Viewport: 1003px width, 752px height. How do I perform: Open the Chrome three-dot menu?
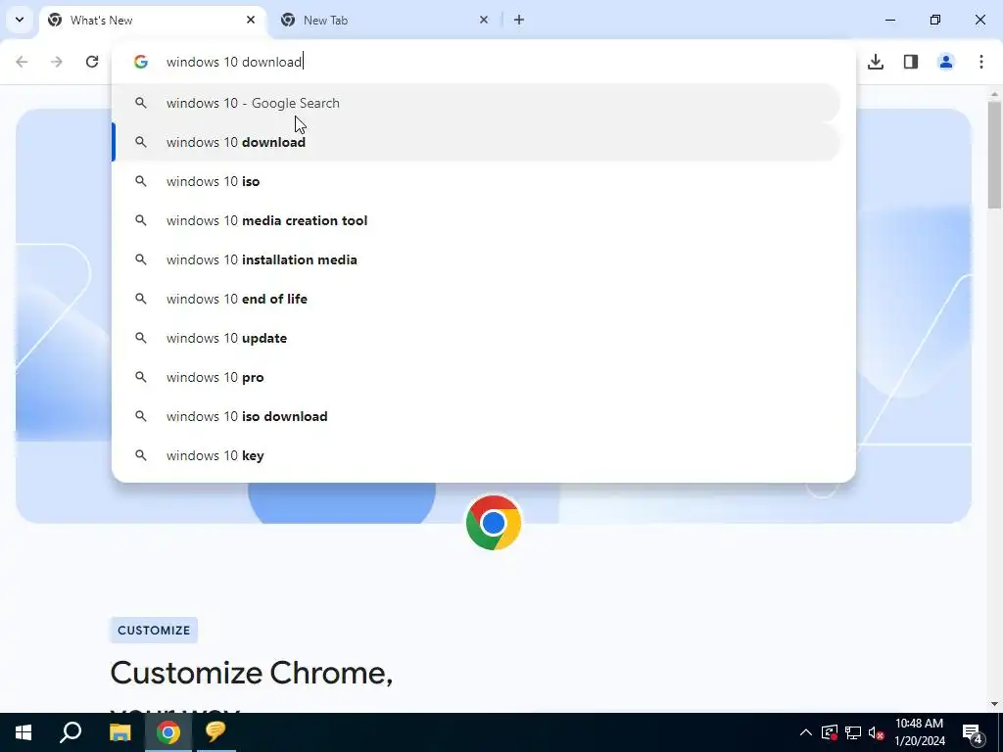(x=981, y=62)
